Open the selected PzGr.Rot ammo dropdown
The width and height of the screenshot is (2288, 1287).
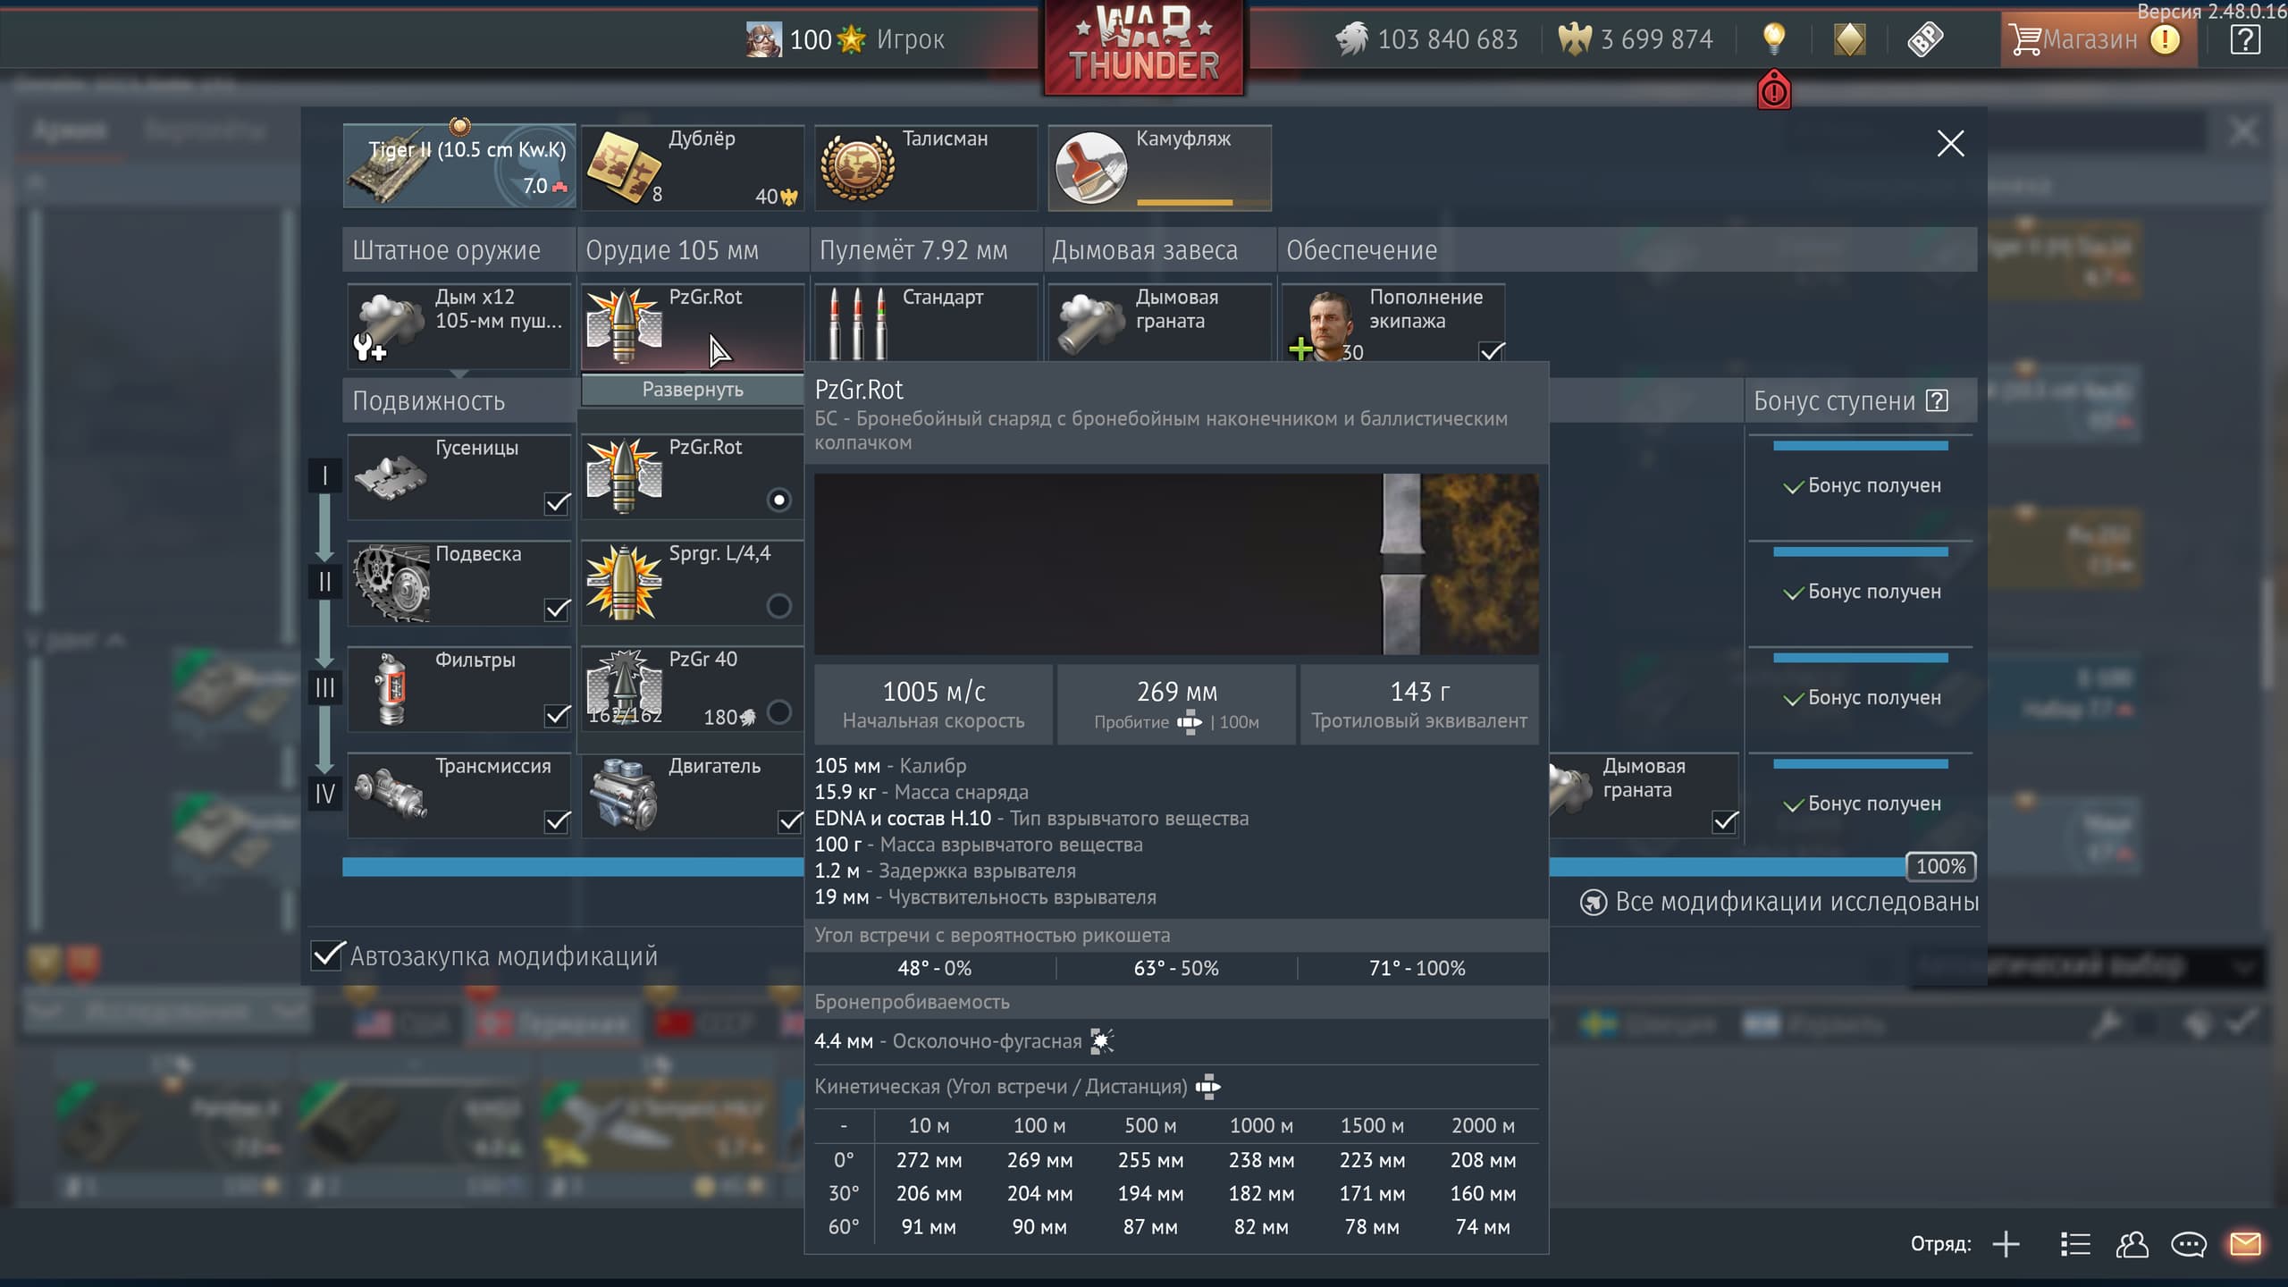(693, 325)
